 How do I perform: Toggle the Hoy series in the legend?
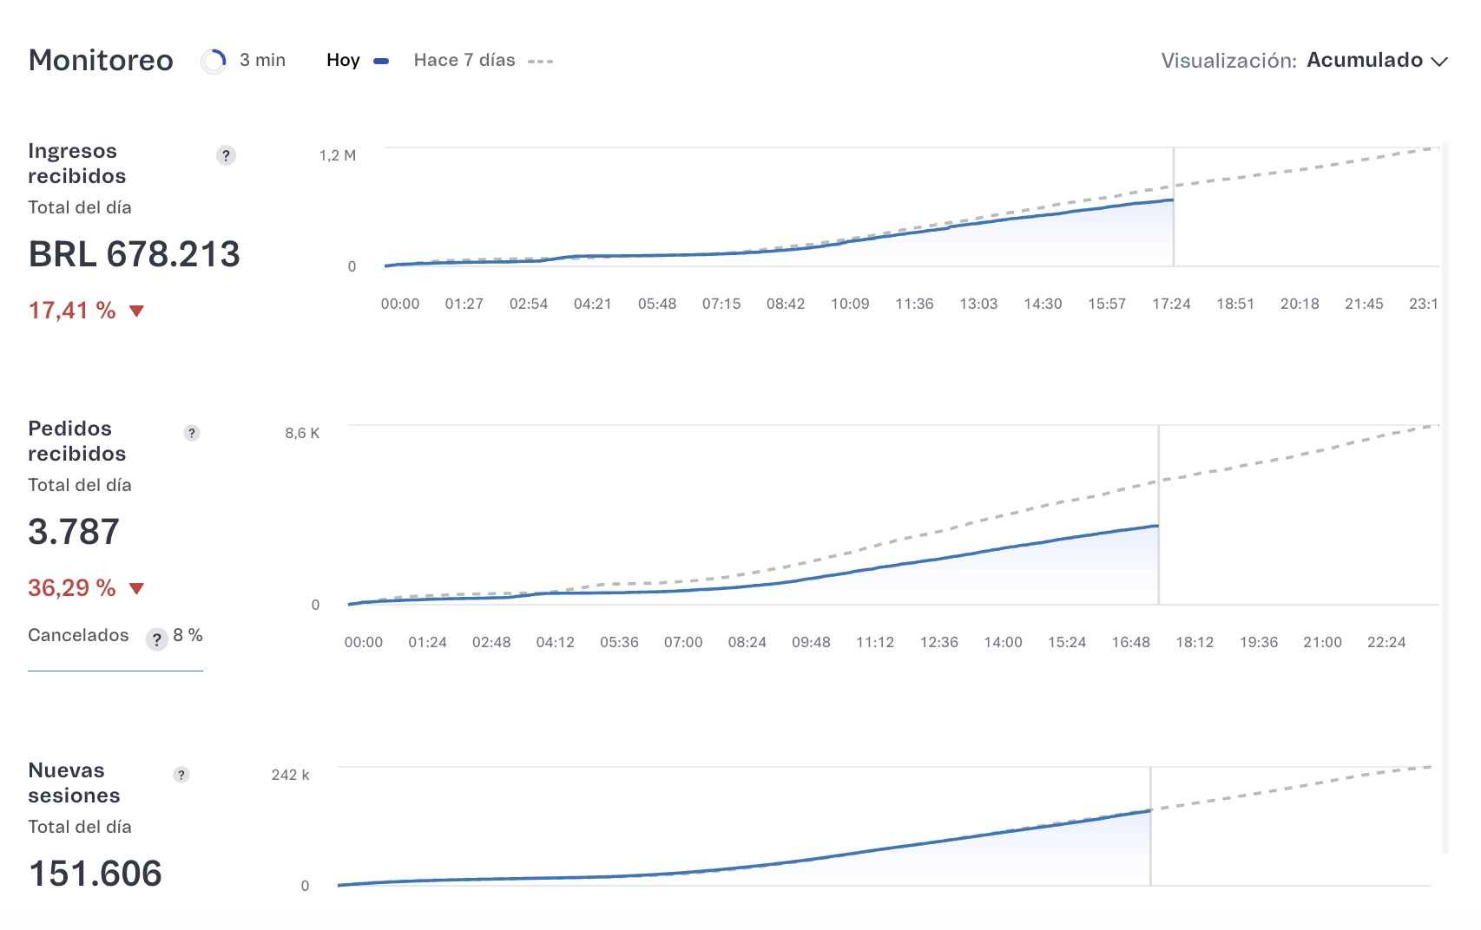click(356, 61)
